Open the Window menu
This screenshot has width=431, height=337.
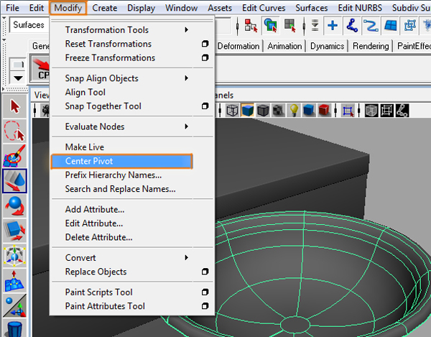[x=181, y=8]
